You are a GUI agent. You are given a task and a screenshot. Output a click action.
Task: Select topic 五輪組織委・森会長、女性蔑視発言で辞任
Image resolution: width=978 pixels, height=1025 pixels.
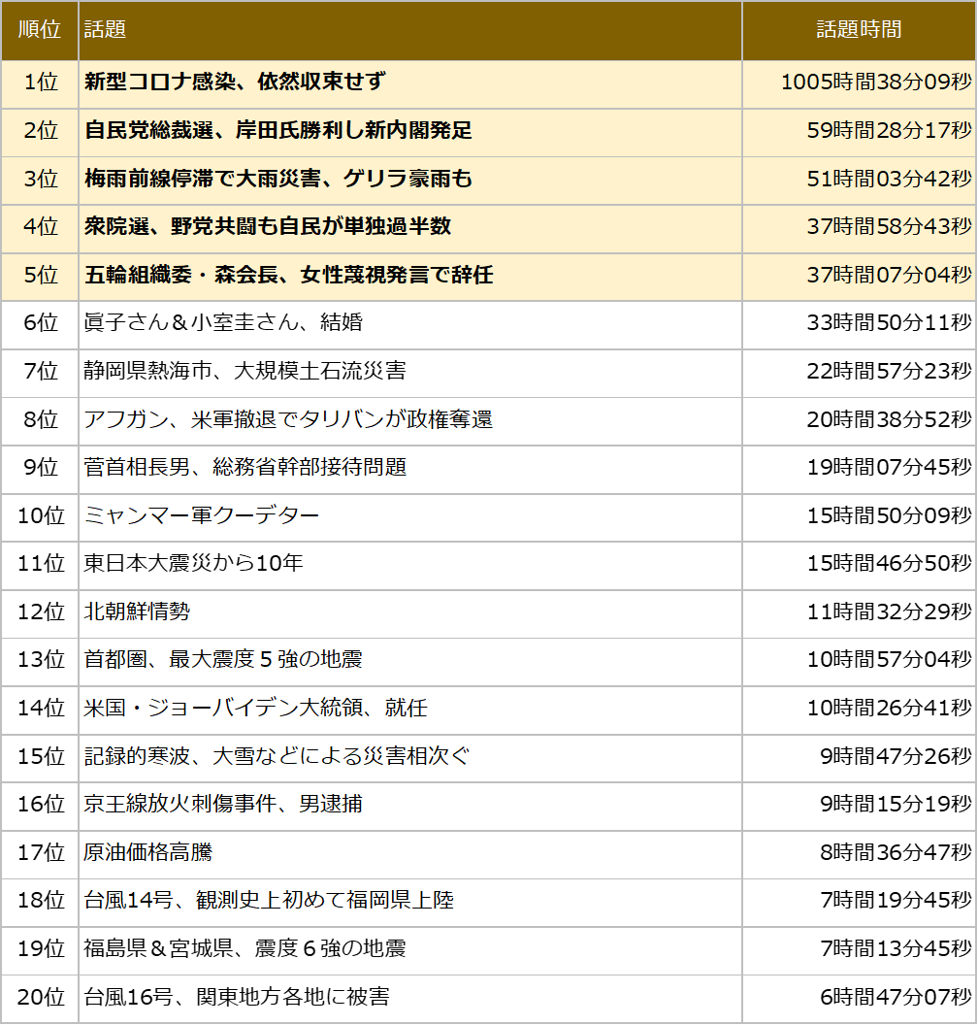click(x=288, y=275)
